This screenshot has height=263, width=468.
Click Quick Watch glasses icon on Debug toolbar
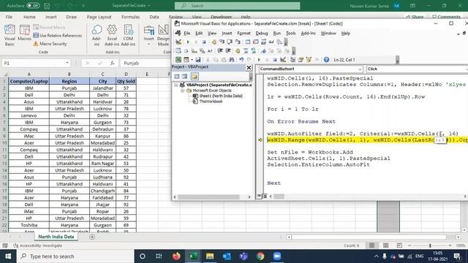(271, 42)
